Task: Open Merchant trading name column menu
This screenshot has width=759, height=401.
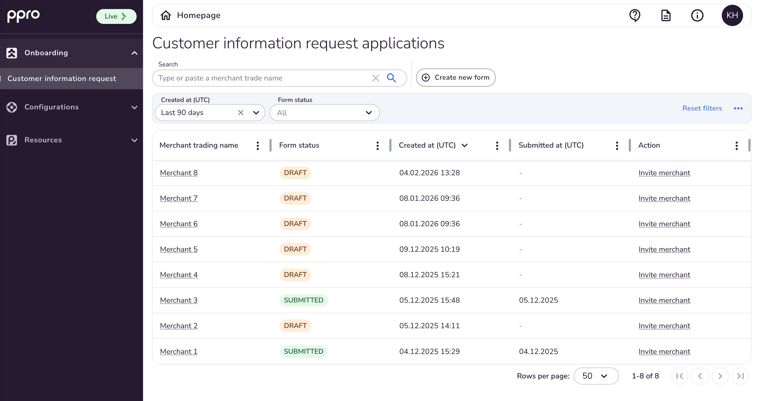Action: point(258,146)
